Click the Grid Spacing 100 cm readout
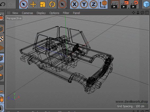 [131, 106]
